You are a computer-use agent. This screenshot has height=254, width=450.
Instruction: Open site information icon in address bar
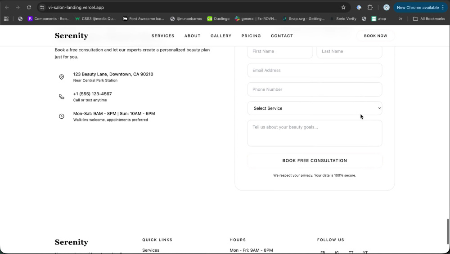coord(42,8)
